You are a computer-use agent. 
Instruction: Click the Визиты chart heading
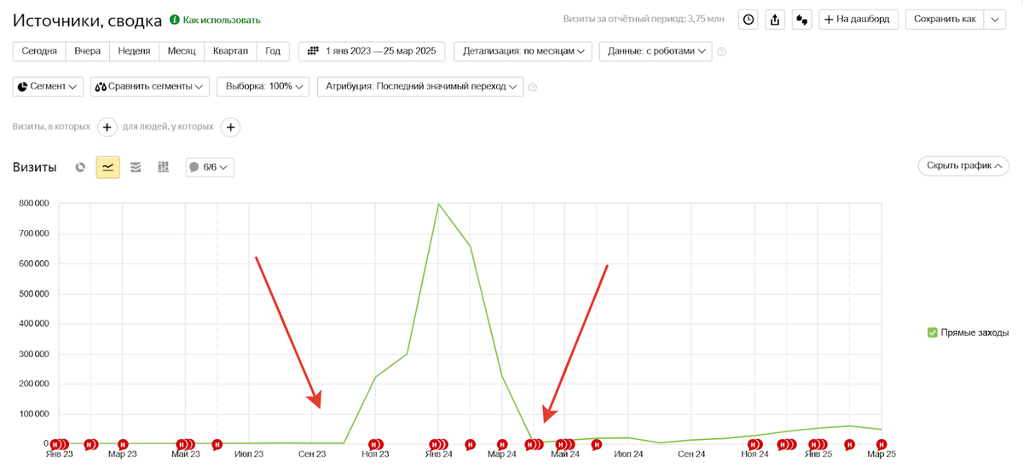(x=35, y=167)
